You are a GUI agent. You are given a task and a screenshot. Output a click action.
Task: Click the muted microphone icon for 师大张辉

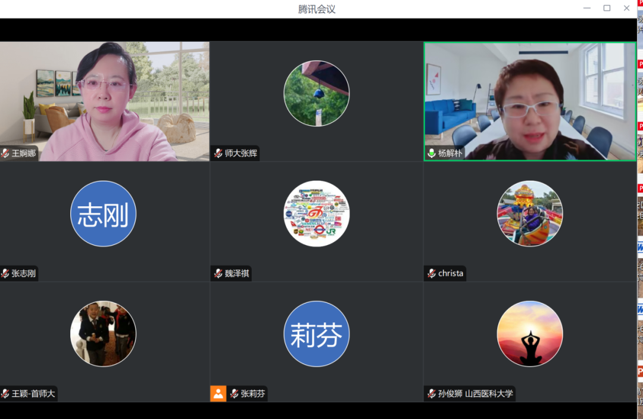point(219,153)
